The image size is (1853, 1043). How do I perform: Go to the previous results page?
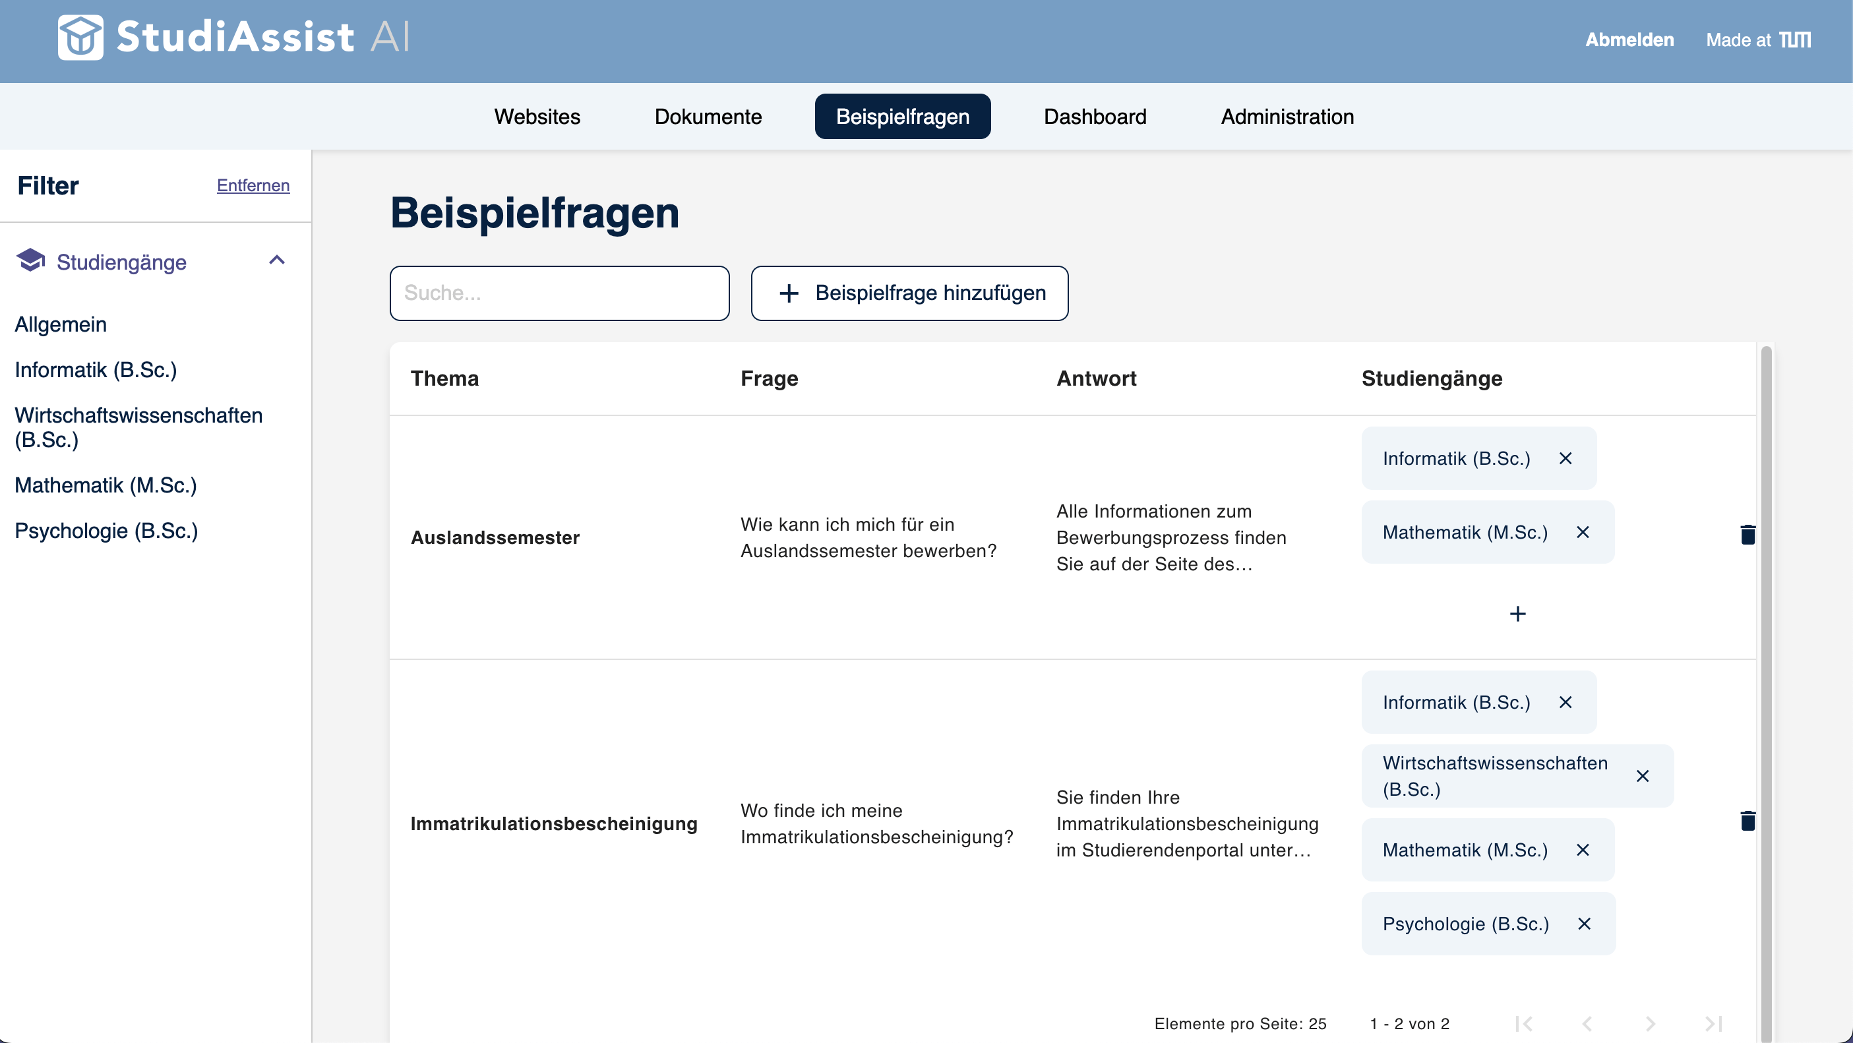(x=1587, y=1024)
